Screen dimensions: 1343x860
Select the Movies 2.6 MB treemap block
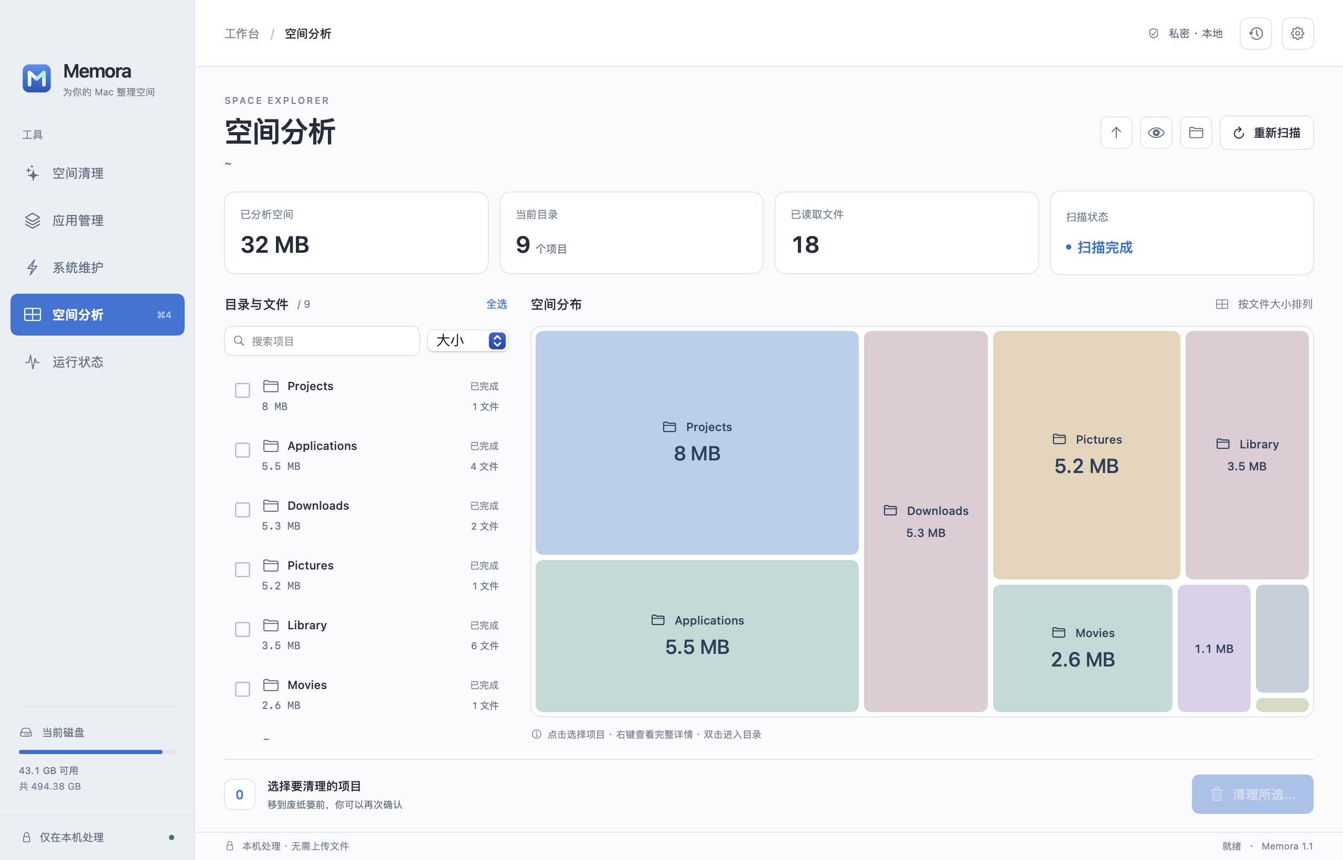click(1083, 648)
